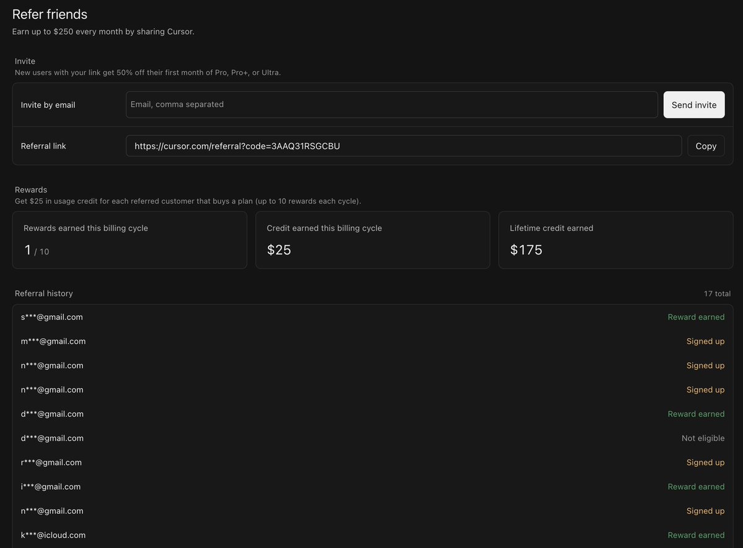Click the Invite section heading
The image size is (743, 548).
coord(25,61)
